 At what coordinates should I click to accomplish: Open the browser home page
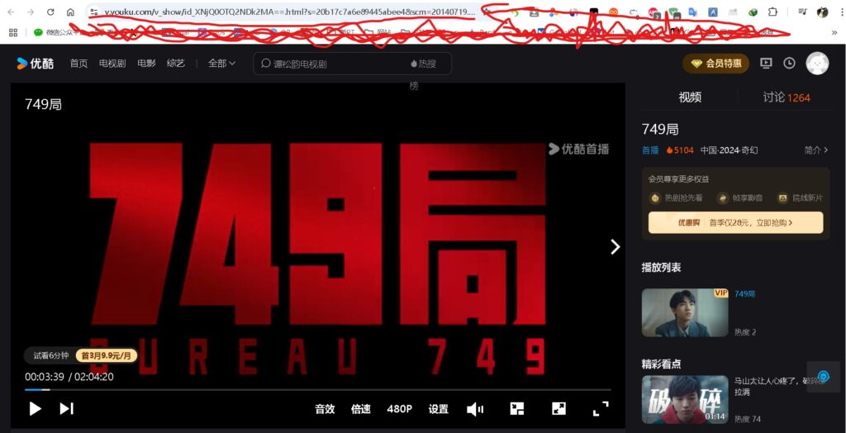coord(70,12)
